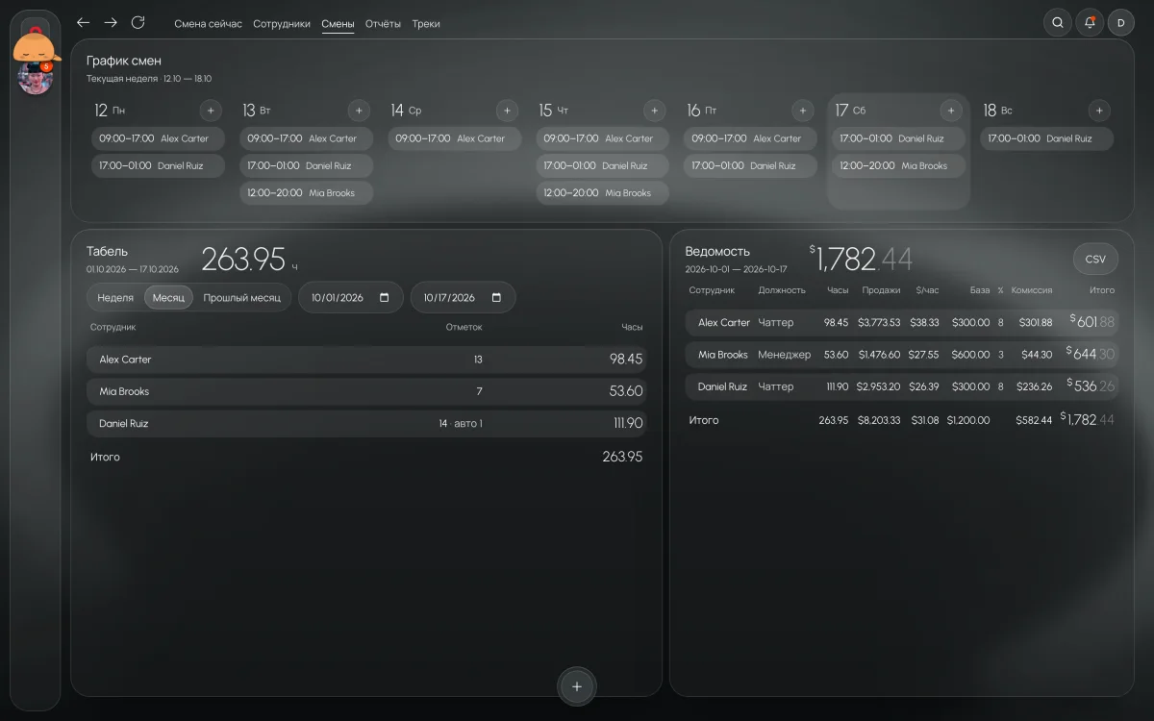Open Monday's 09:00–17:00 Alex Carter shift
The image size is (1154, 721).
click(x=158, y=138)
